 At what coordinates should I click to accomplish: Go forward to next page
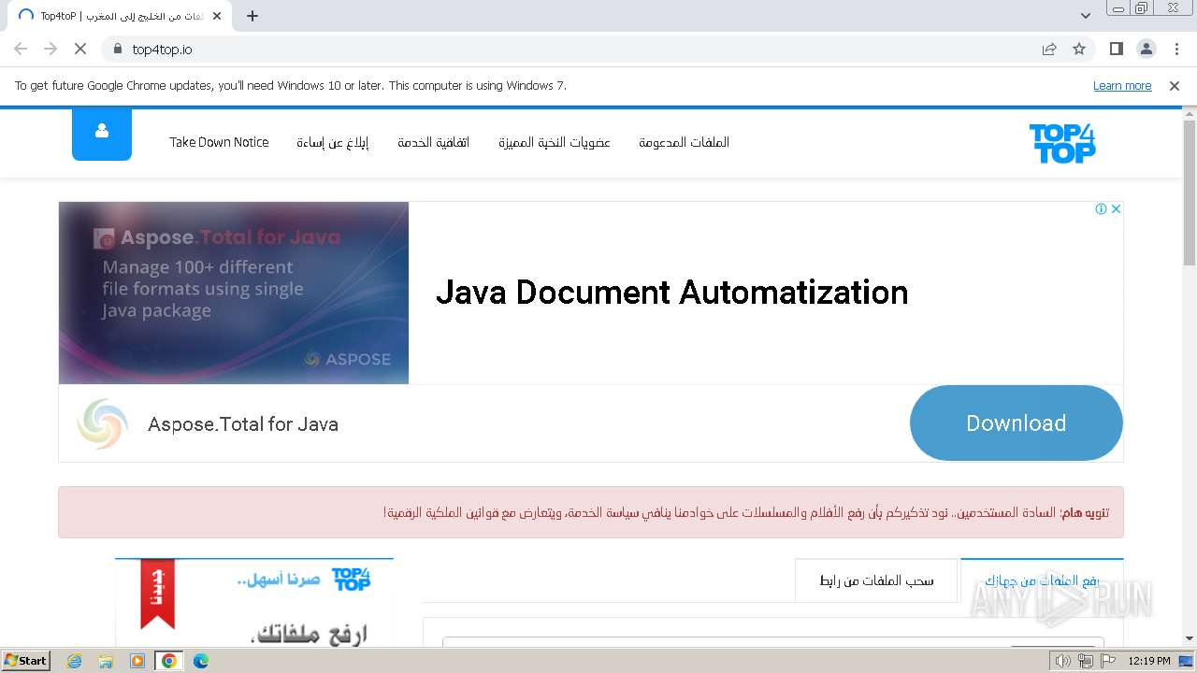pyautogui.click(x=50, y=49)
